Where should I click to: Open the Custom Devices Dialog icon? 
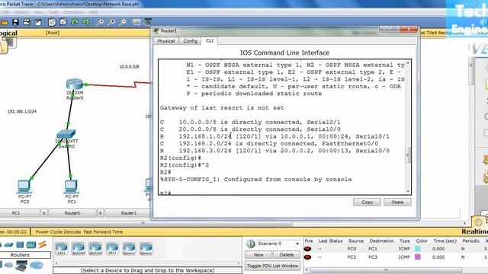(147, 22)
